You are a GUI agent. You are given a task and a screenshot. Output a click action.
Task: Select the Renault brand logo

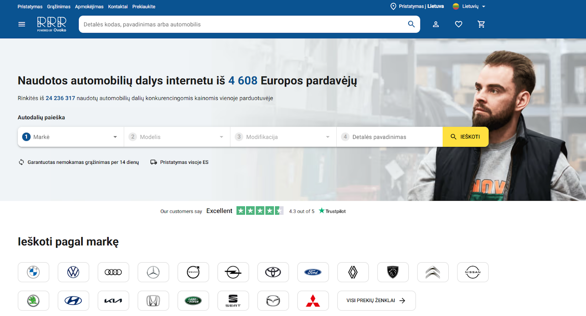pos(353,272)
